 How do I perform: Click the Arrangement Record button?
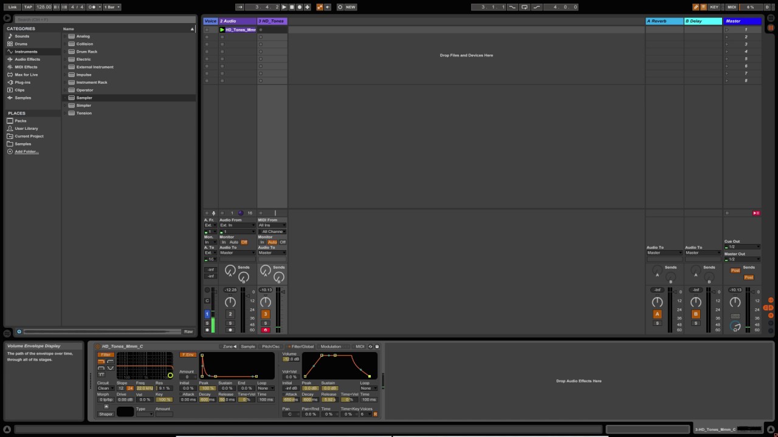300,7
